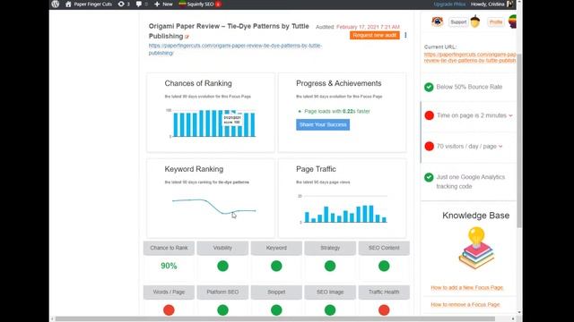Open Squirrly SEO admin bar menu
The height and width of the screenshot is (322, 574).
pos(199,4)
